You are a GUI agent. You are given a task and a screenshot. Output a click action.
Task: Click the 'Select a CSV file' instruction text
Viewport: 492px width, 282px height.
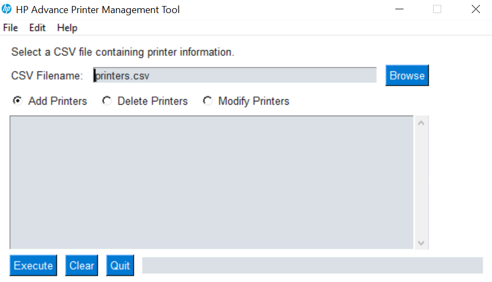123,52
